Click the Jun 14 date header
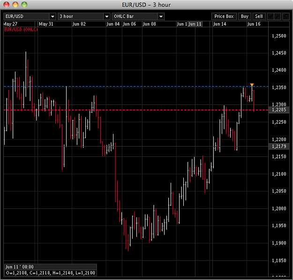293x280 pixels. point(219,24)
